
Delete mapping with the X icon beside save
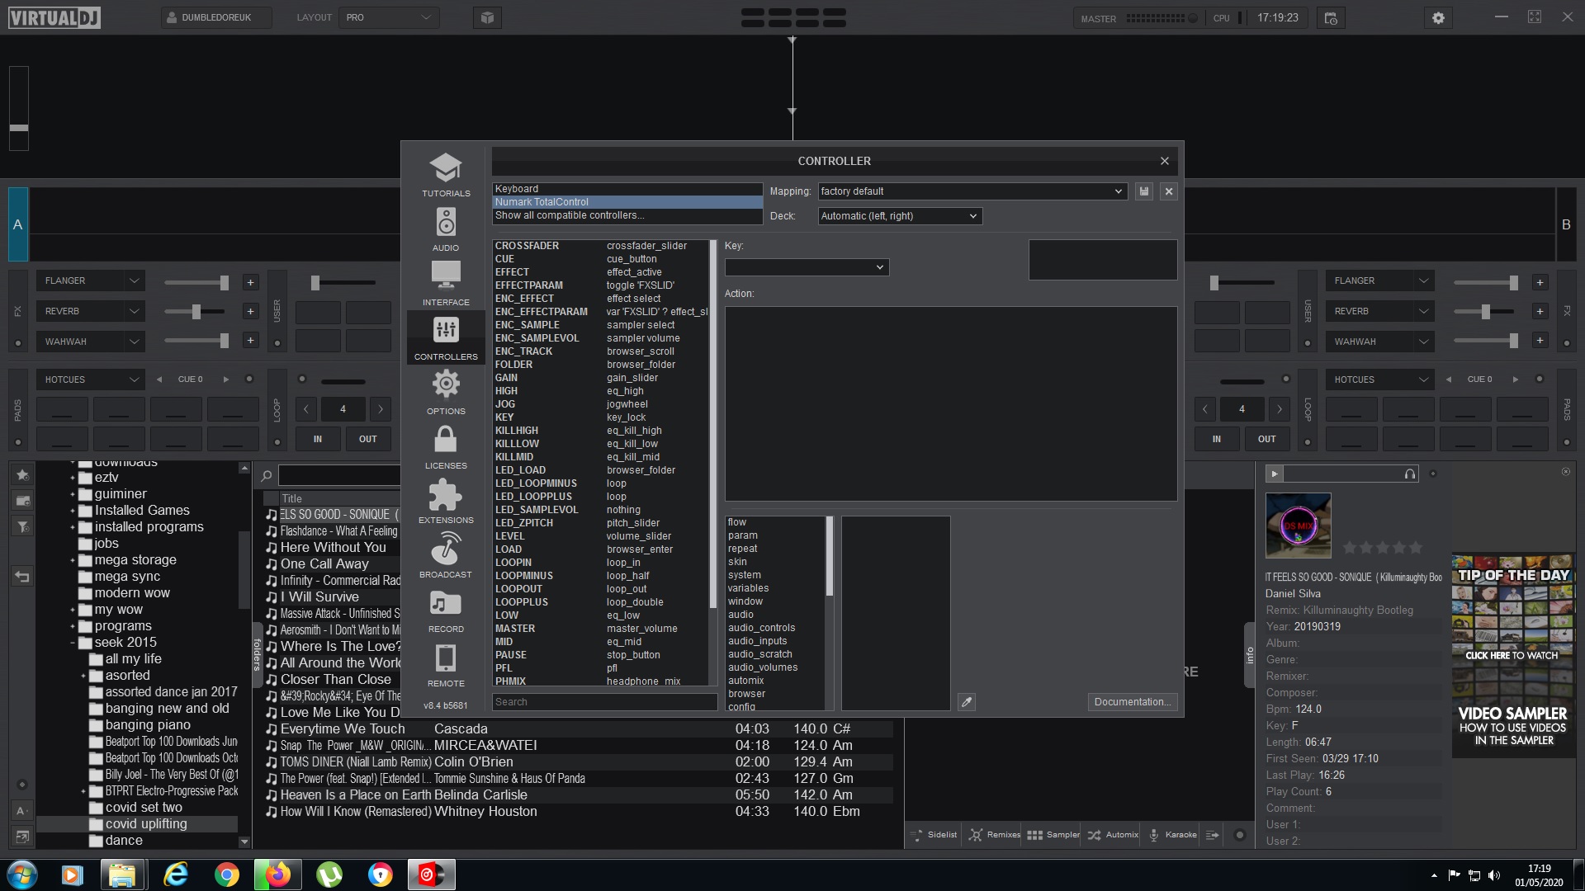pyautogui.click(x=1168, y=191)
